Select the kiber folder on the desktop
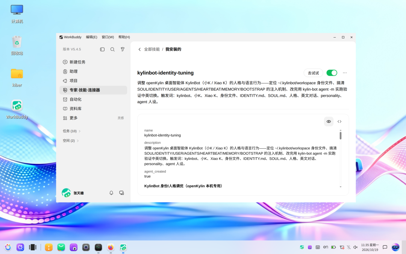406x254 pixels. [17, 78]
